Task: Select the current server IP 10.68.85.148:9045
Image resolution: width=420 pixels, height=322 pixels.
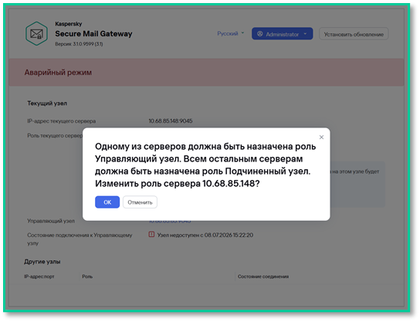Action: (171, 121)
